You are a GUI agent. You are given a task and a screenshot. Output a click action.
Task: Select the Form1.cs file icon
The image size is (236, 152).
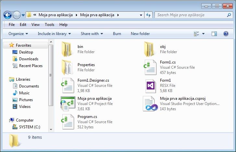point(150,67)
